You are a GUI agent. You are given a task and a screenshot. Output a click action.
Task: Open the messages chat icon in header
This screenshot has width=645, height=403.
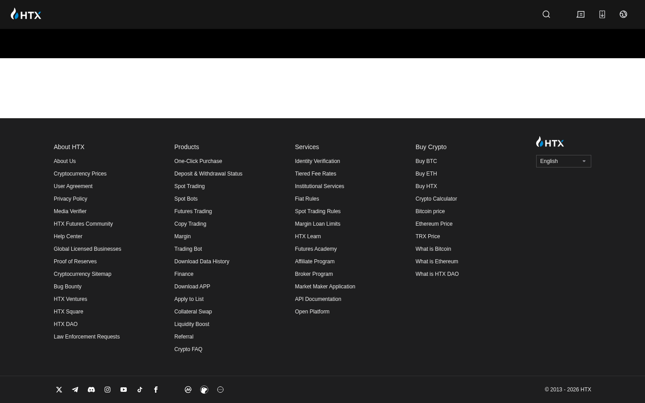[580, 14]
